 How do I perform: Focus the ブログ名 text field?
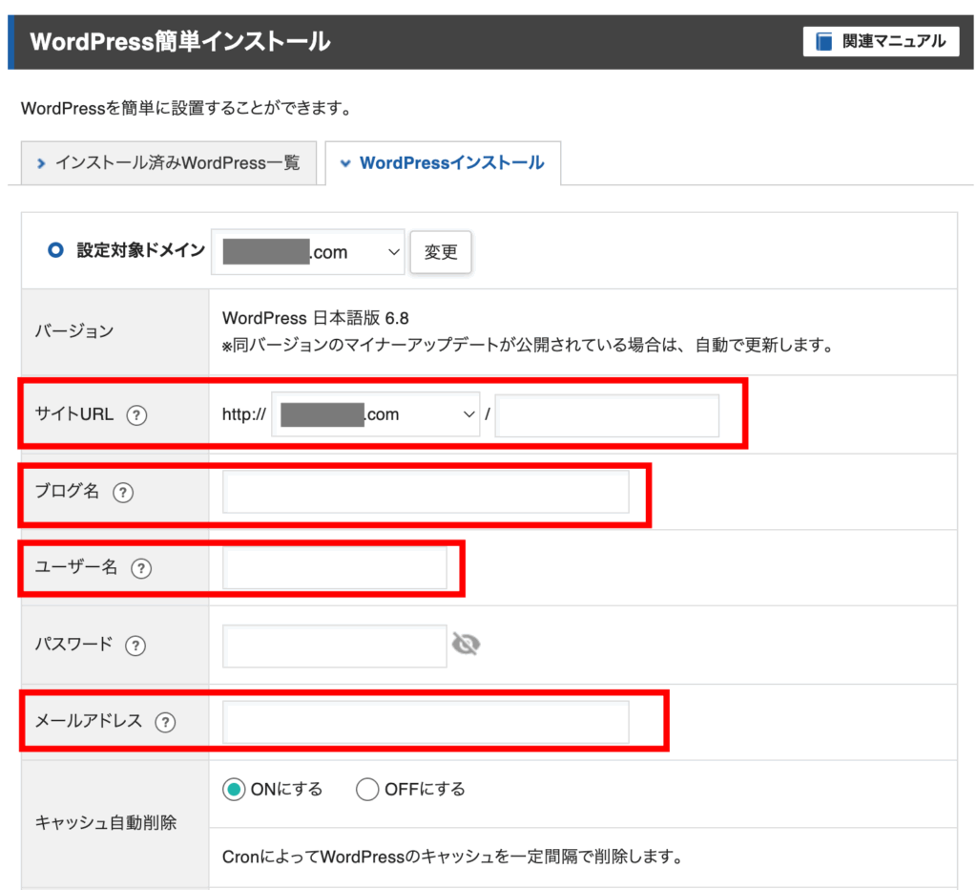426,493
